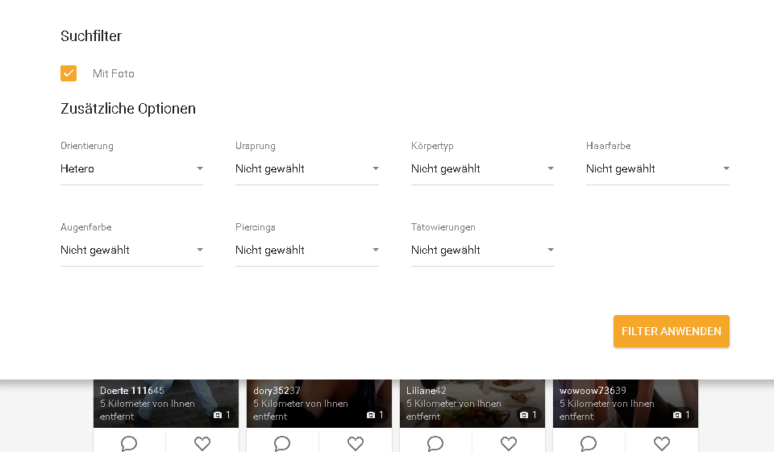This screenshot has width=774, height=452.
Task: Expand the Piercings dropdown
Action: point(306,251)
